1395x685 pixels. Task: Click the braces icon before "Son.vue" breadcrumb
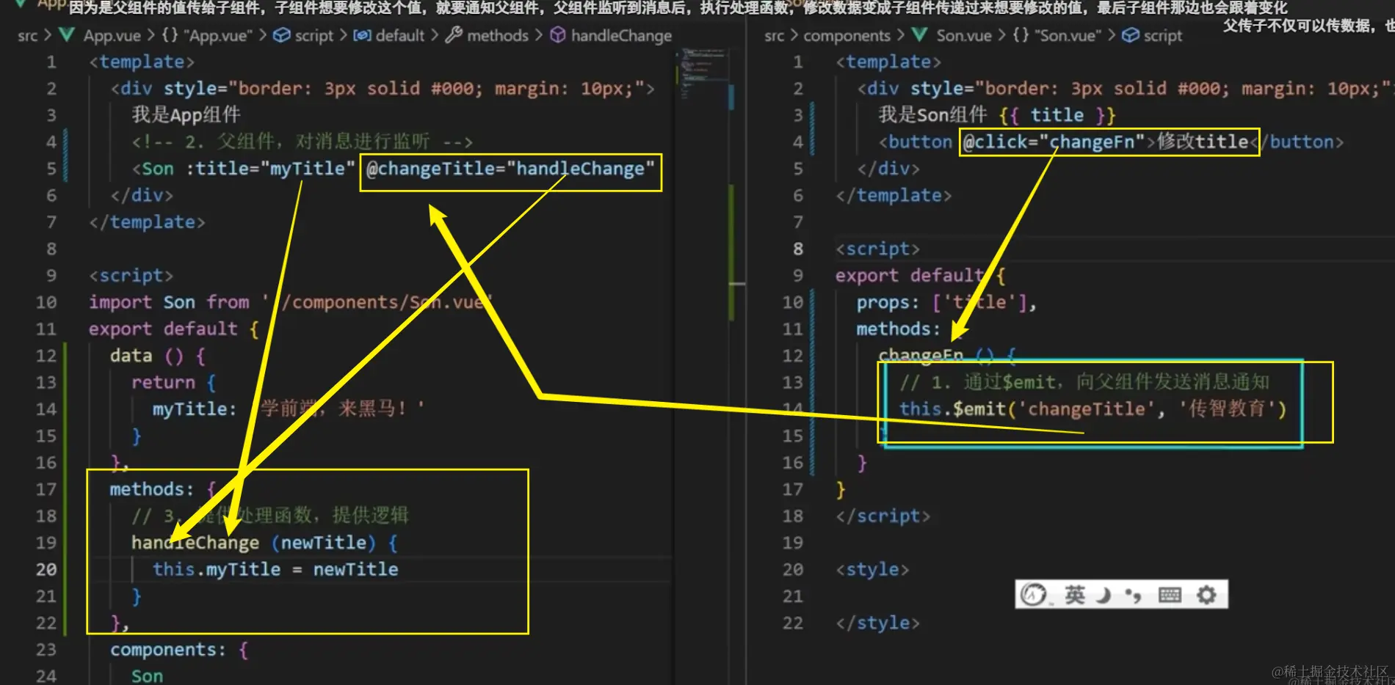tap(1021, 35)
